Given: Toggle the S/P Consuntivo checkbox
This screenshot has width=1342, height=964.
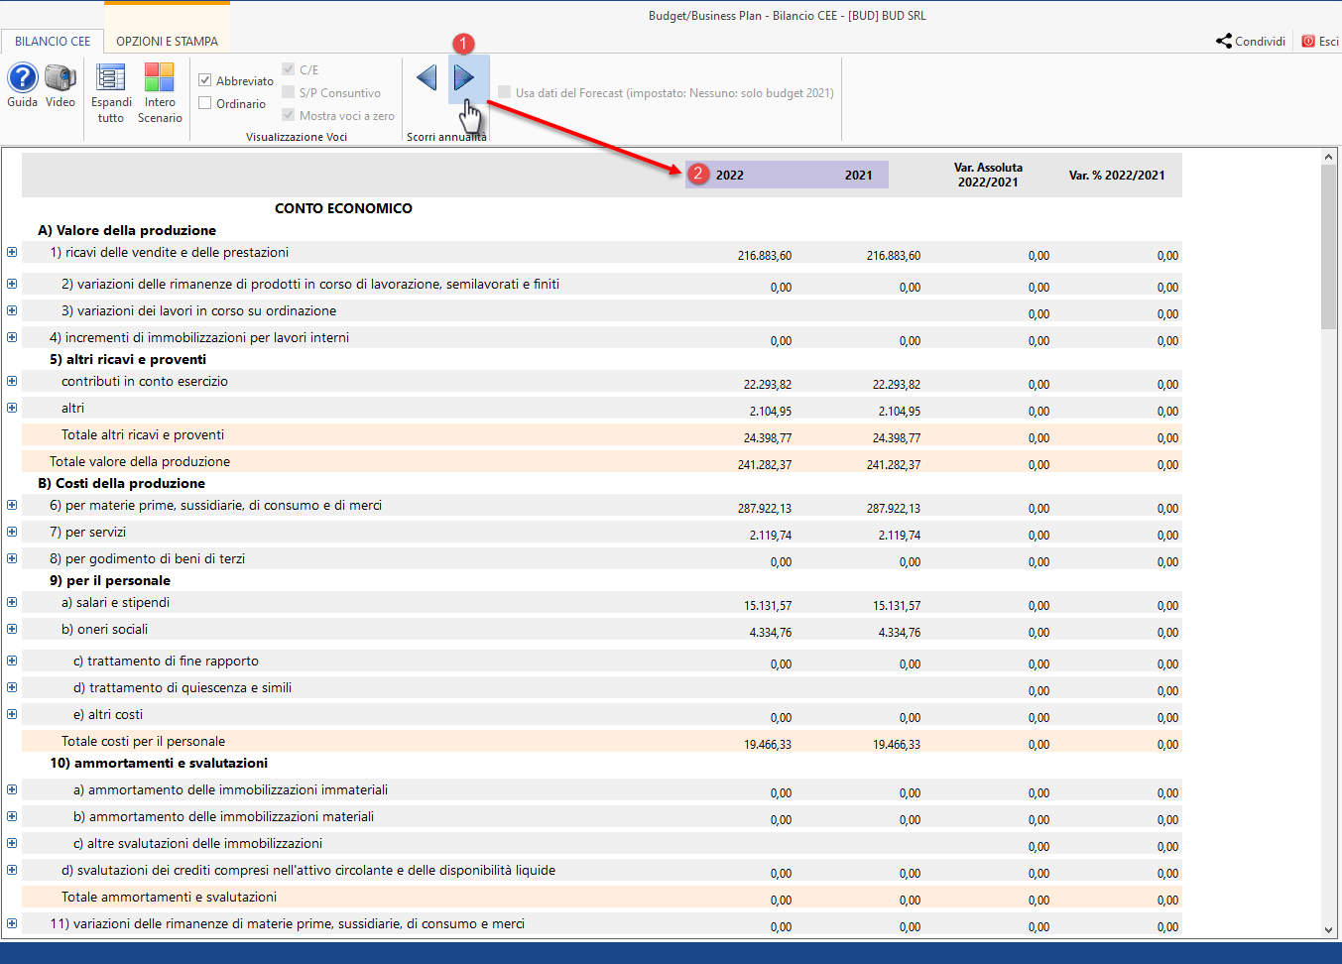Looking at the screenshot, I should (x=289, y=92).
